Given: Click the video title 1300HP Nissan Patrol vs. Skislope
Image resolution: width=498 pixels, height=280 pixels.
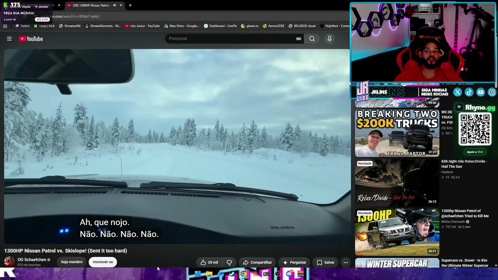Looking at the screenshot, I should (x=66, y=251).
